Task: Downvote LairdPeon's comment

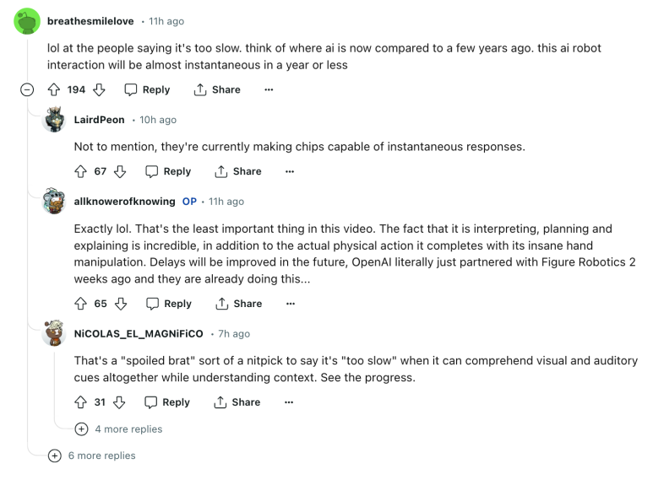Action: [x=120, y=171]
